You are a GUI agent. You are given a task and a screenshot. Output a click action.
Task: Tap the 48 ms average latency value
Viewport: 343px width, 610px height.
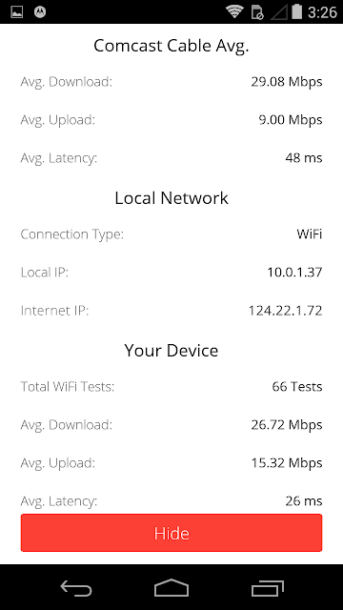304,158
